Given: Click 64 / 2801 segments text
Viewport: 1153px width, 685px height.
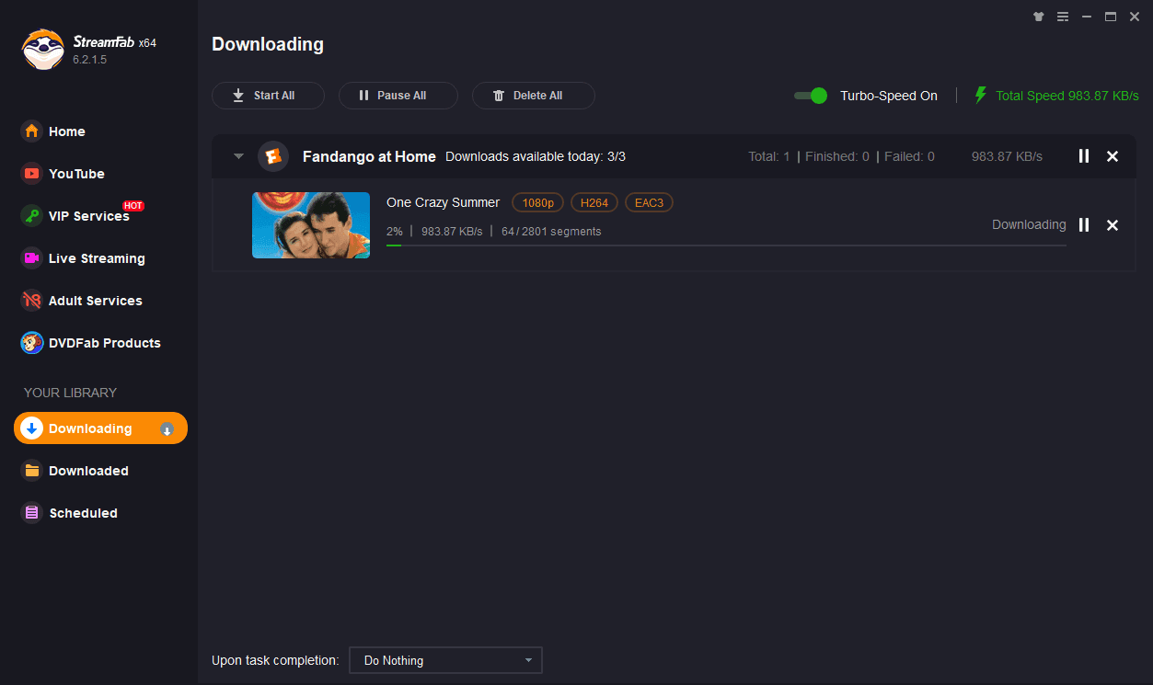Looking at the screenshot, I should [x=551, y=232].
